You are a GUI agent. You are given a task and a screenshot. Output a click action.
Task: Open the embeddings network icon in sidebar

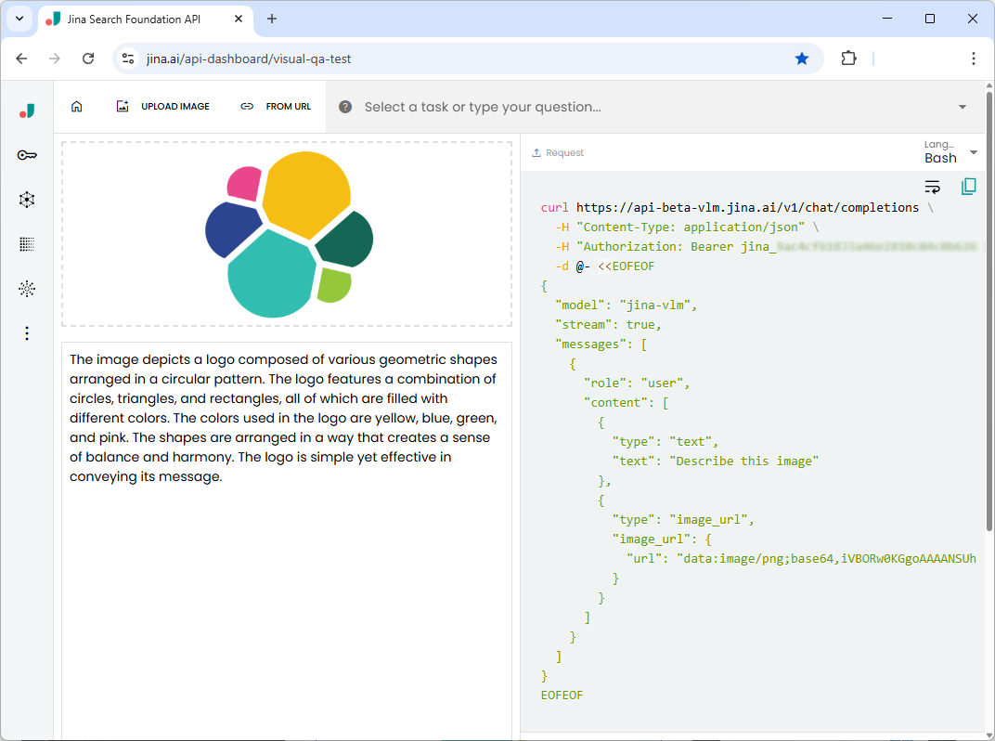pos(27,199)
